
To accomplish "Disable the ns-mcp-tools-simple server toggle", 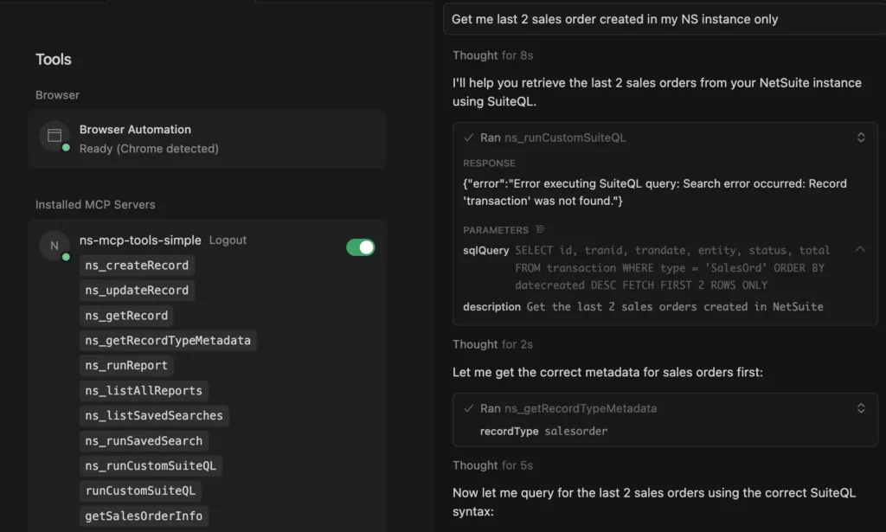I will coord(361,247).
